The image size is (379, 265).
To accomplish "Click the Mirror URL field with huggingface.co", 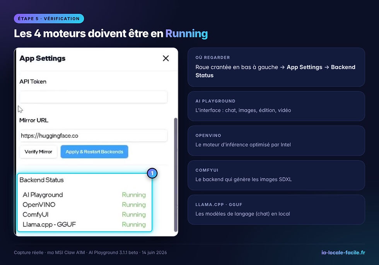I will pyautogui.click(x=93, y=136).
